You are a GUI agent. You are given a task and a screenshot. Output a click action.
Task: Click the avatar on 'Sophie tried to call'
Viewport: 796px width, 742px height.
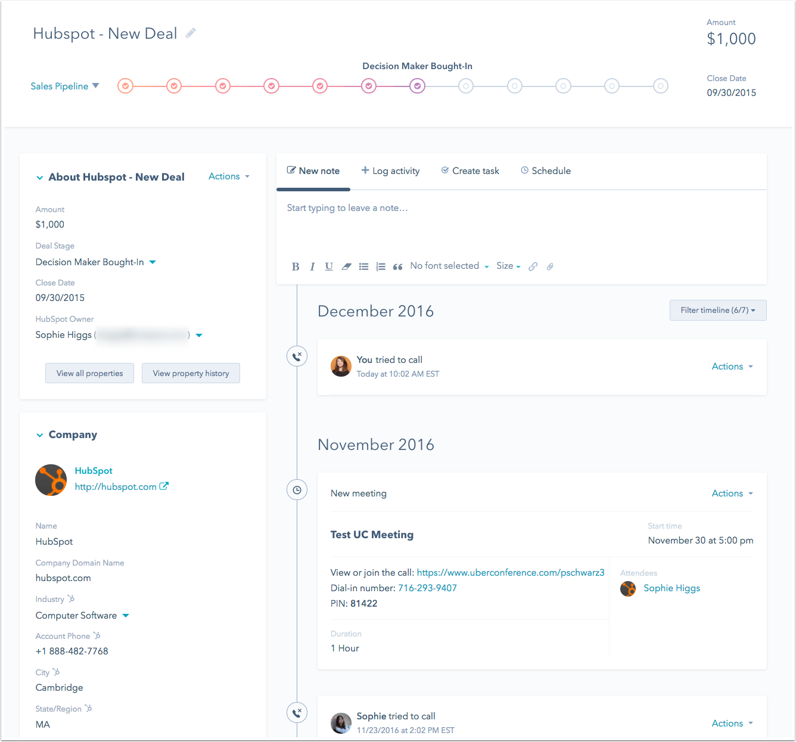[x=341, y=723]
